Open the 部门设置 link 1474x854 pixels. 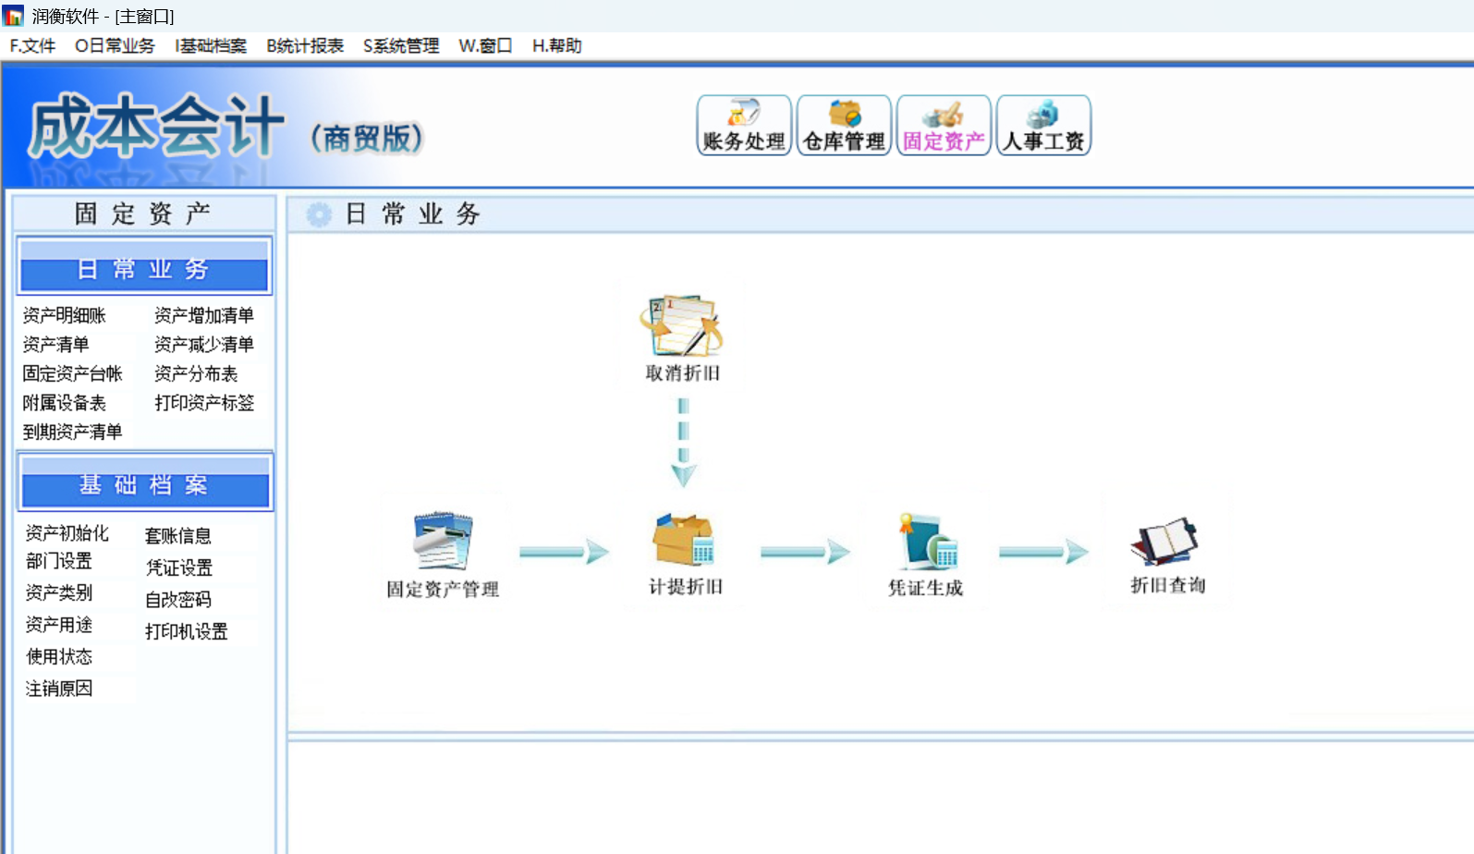(59, 561)
